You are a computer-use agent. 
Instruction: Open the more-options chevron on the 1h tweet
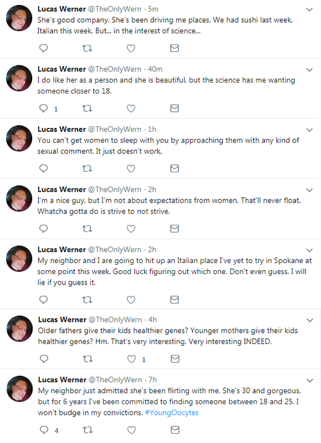309,130
